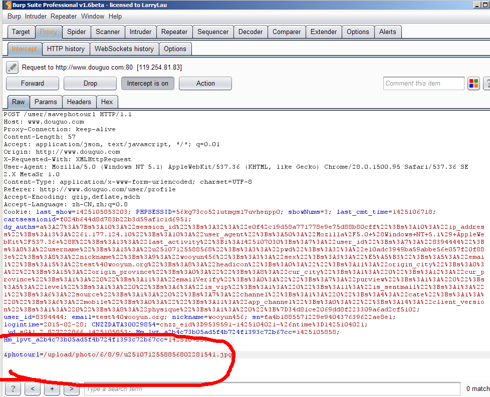The image size is (490, 397).
Task: Click the Host: www.douguo.com header line
Action: 44,122
